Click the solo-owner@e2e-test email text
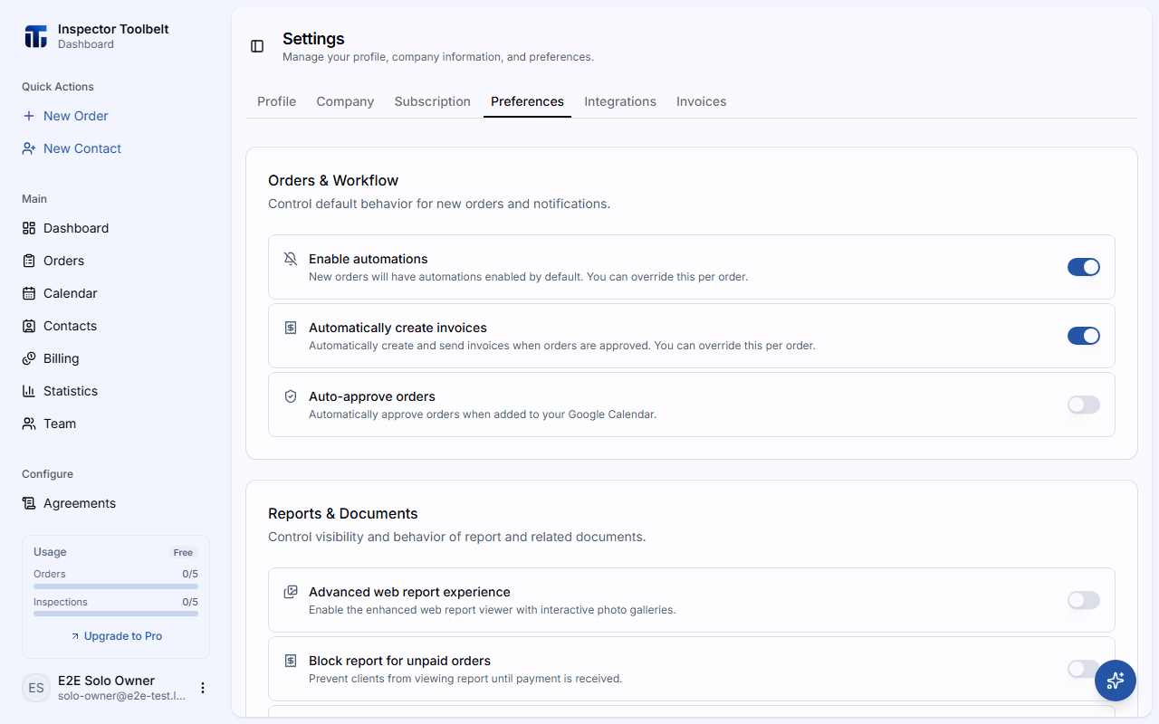The height and width of the screenshot is (724, 1159). coord(121,696)
